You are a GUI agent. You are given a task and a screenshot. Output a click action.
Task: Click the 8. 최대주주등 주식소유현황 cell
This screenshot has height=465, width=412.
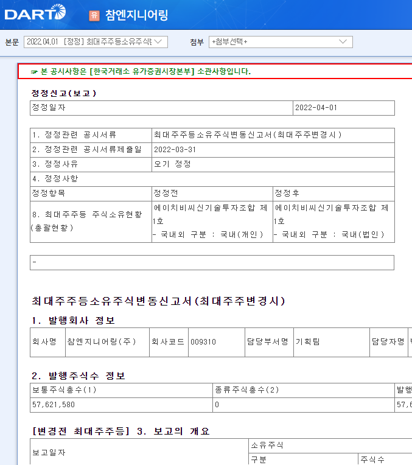point(91,222)
